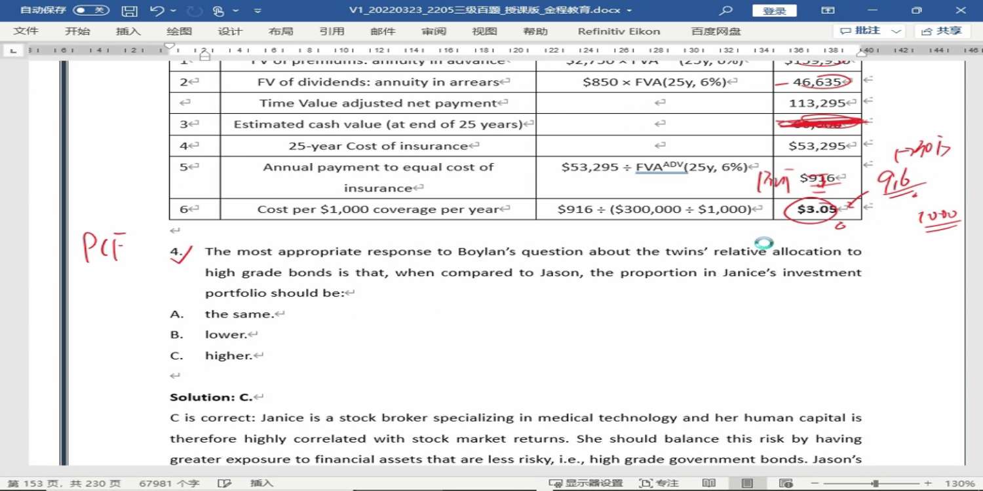
Task: Open the 文件 menu
Action: pyautogui.click(x=26, y=31)
